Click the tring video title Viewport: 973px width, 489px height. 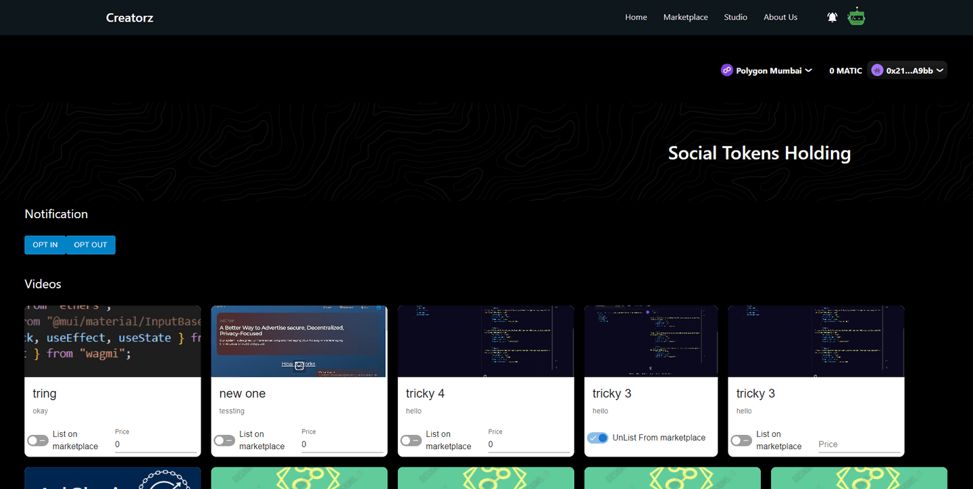[x=45, y=394]
